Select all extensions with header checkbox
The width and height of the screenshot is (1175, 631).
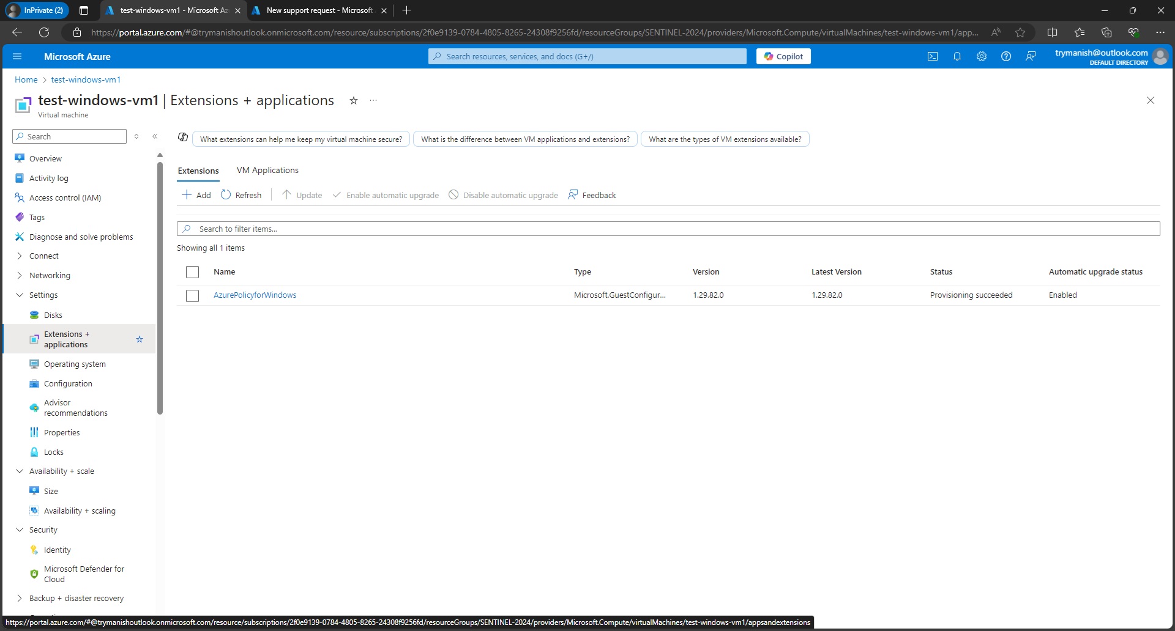click(x=192, y=272)
